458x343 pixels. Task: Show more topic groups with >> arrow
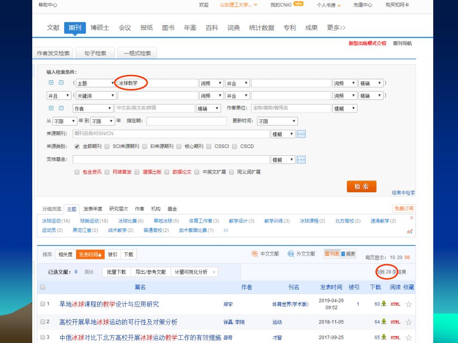226,230
